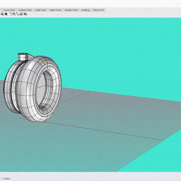
Task: Click the yellow point marker on the model
Action: coord(46,63)
